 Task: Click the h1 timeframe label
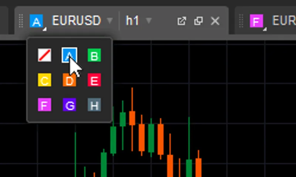pyautogui.click(x=132, y=21)
